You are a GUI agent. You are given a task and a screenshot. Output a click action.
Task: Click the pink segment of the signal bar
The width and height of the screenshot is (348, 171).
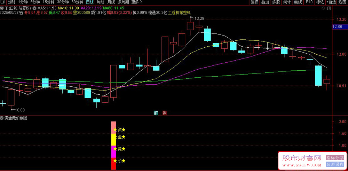113,127
